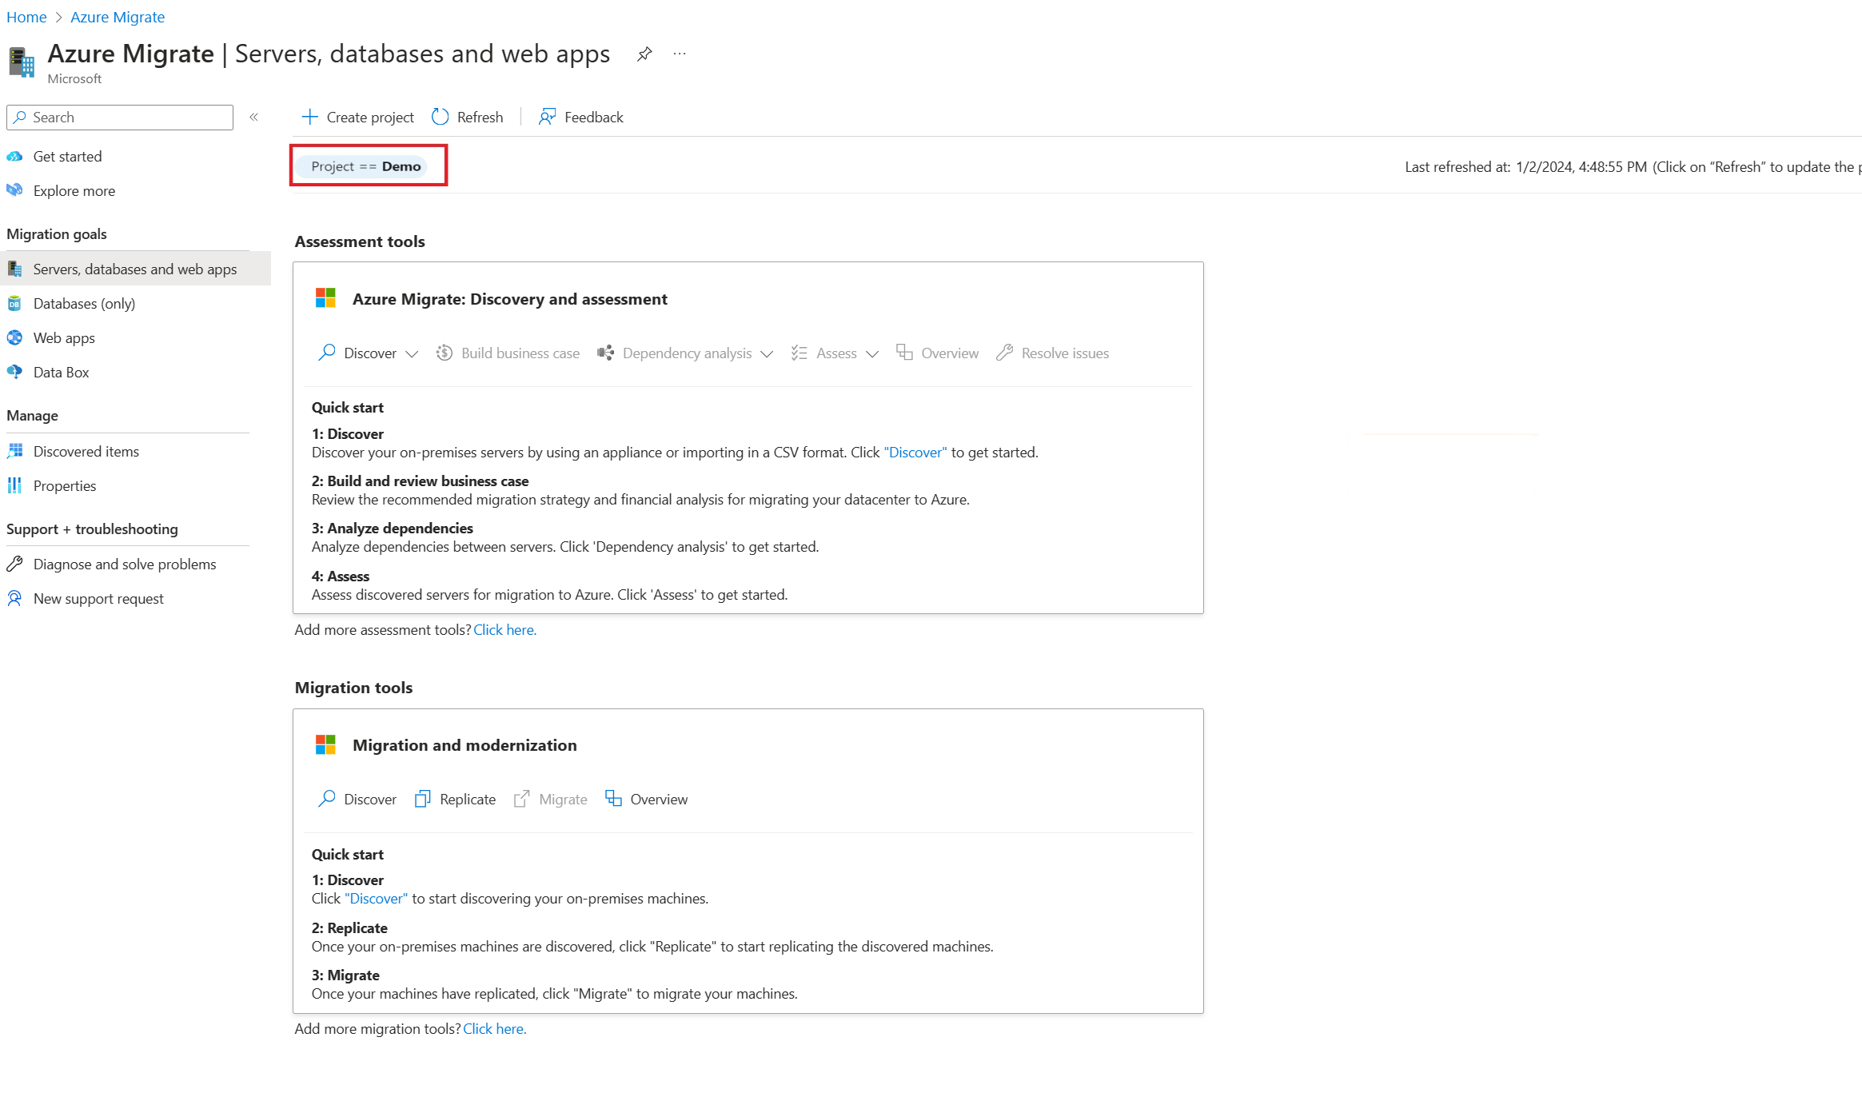Click the pin icon to pin Azure Migrate
The image size is (1862, 1097).
tap(644, 54)
